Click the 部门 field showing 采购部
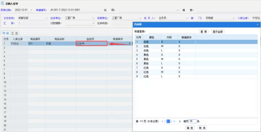261x132 pixels. pos(219,18)
